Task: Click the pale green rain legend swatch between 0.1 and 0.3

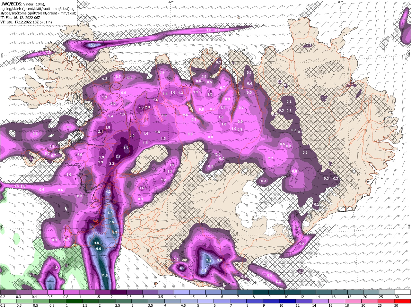Action: 8,301
